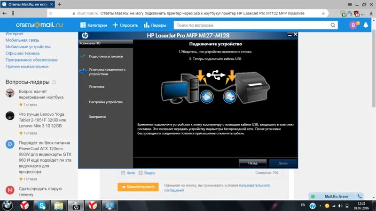Viewport: 376px width, 211px height.
Task: Click the blue D user avatar
Action: coord(10,144)
